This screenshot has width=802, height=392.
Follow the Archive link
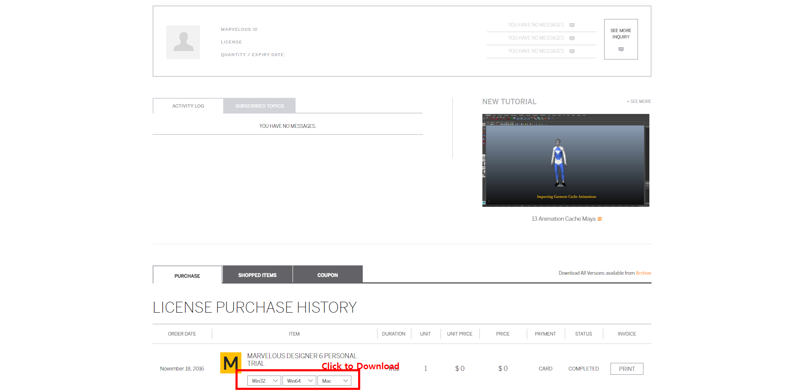click(643, 273)
